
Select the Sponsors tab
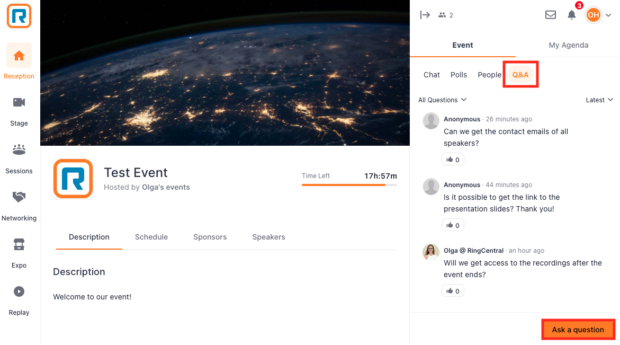pyautogui.click(x=210, y=237)
